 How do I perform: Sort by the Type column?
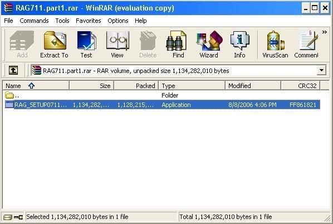coord(192,86)
